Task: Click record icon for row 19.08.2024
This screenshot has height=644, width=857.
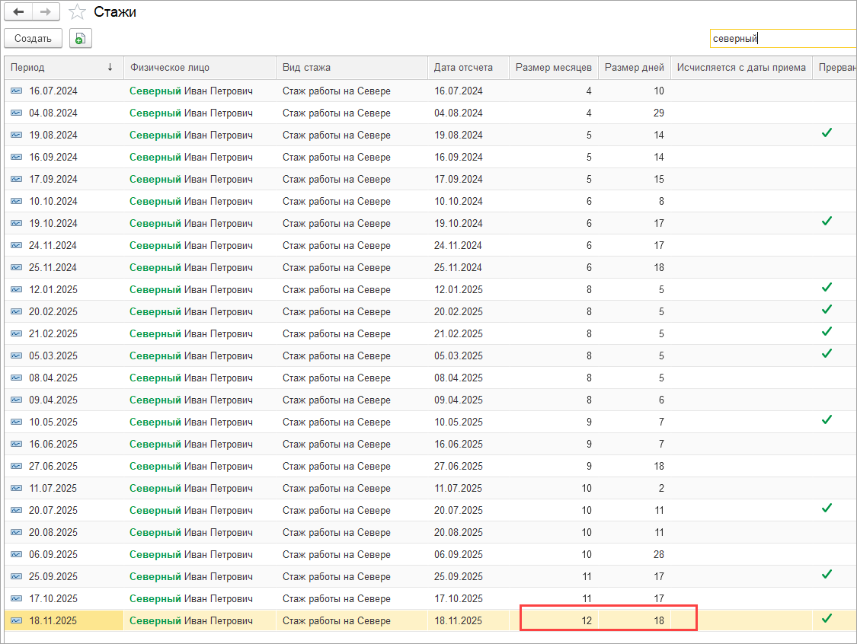Action: (17, 135)
